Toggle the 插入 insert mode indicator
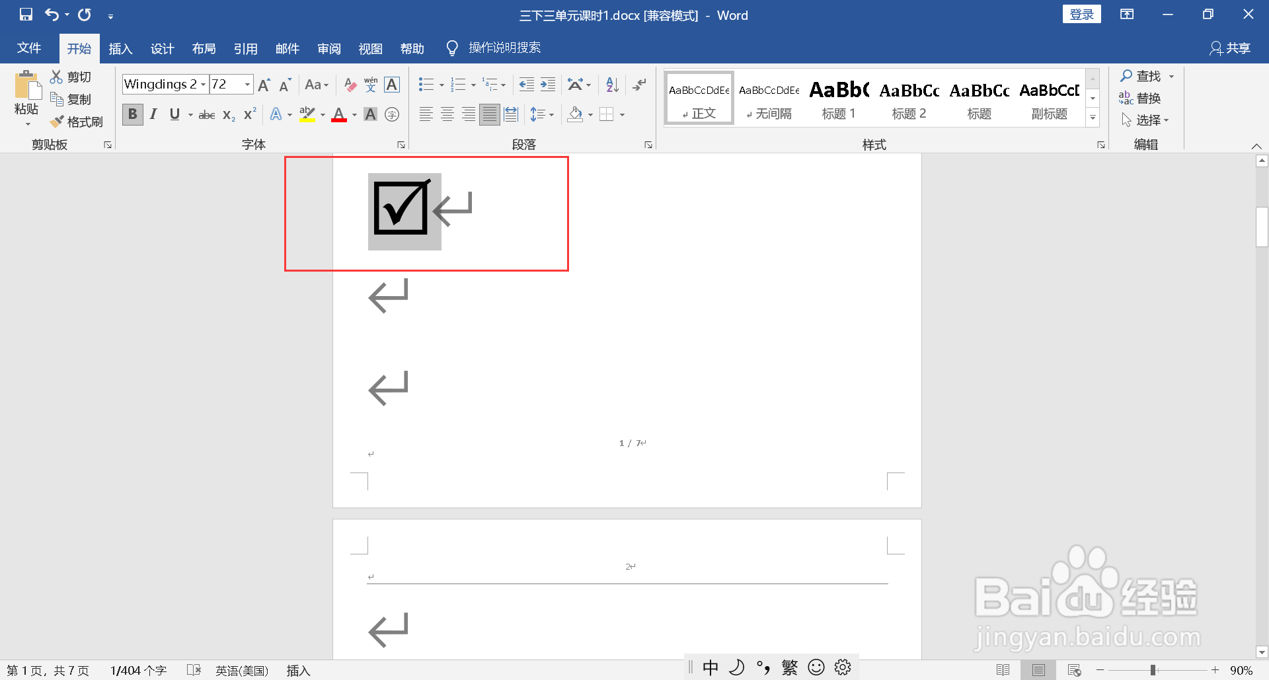This screenshot has width=1269, height=680. [298, 670]
